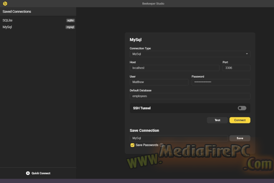Select the SQLite saved connection
This screenshot has width=274, height=183.
38,20
